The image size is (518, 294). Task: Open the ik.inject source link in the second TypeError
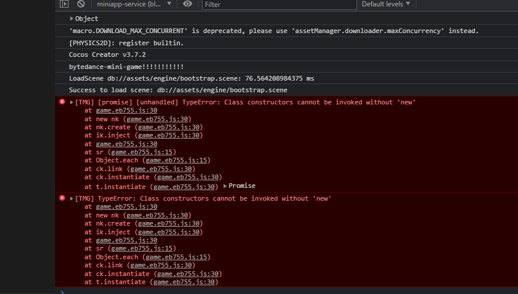(x=169, y=232)
